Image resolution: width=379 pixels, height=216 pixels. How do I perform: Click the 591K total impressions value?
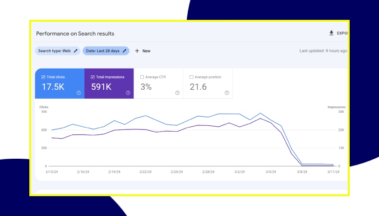(101, 87)
